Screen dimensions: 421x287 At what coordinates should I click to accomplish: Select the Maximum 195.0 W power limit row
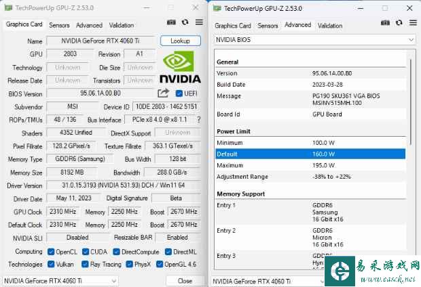[310, 165]
